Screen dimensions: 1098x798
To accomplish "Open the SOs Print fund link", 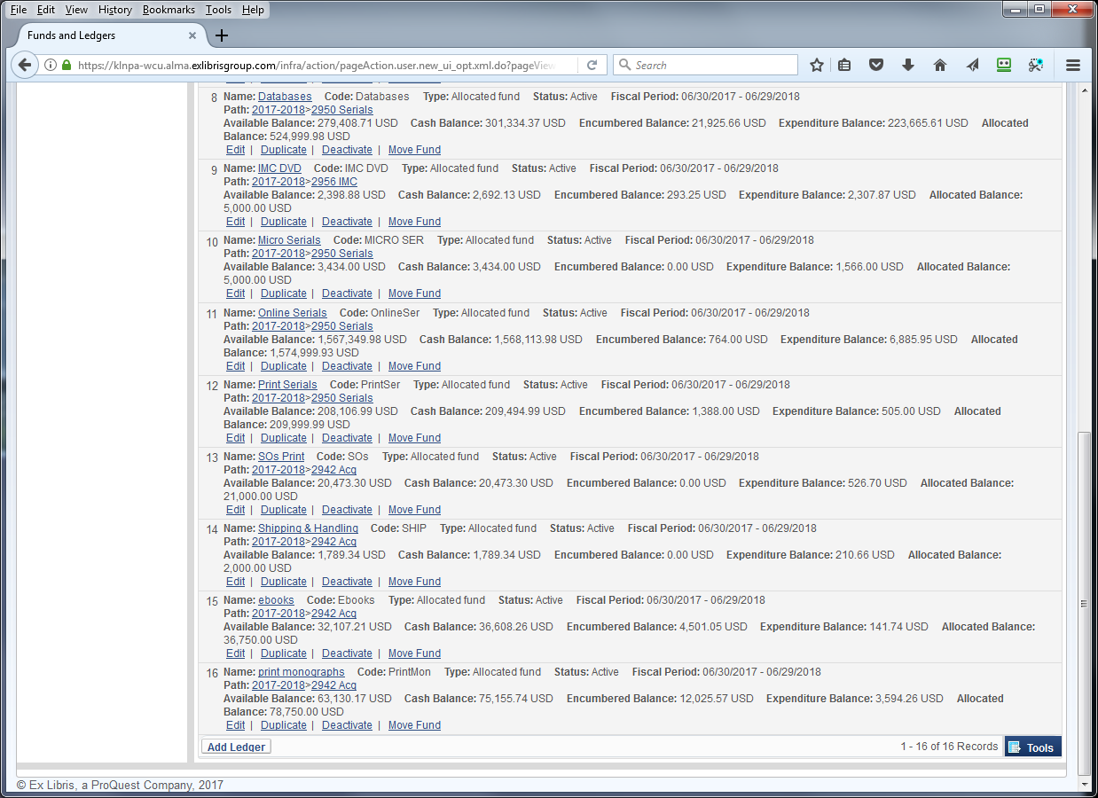I will pos(281,457).
